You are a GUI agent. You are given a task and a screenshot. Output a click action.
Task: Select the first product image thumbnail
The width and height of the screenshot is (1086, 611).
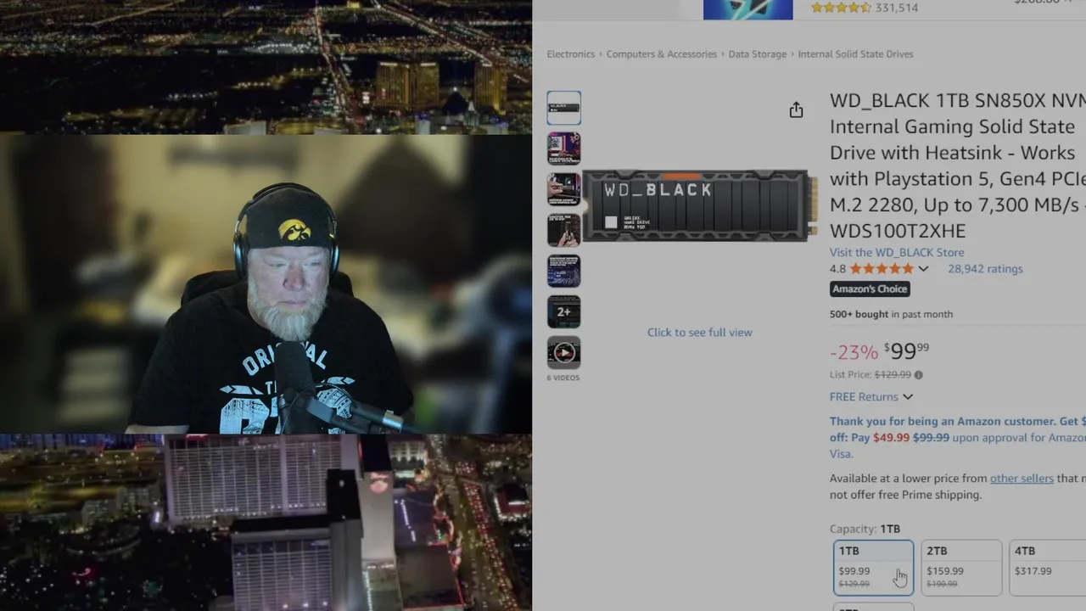coord(563,108)
